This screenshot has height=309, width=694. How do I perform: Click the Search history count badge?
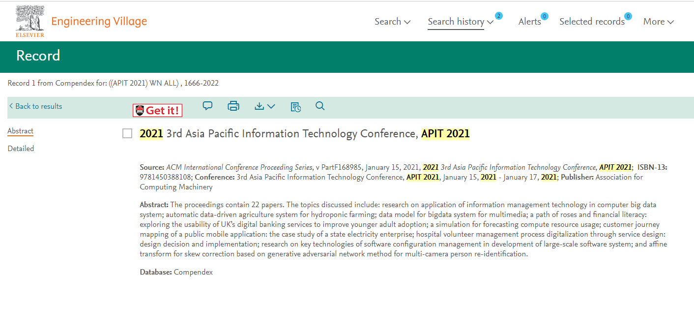pyautogui.click(x=498, y=16)
